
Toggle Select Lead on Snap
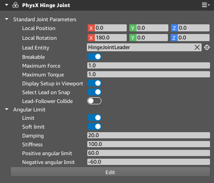[94, 92]
